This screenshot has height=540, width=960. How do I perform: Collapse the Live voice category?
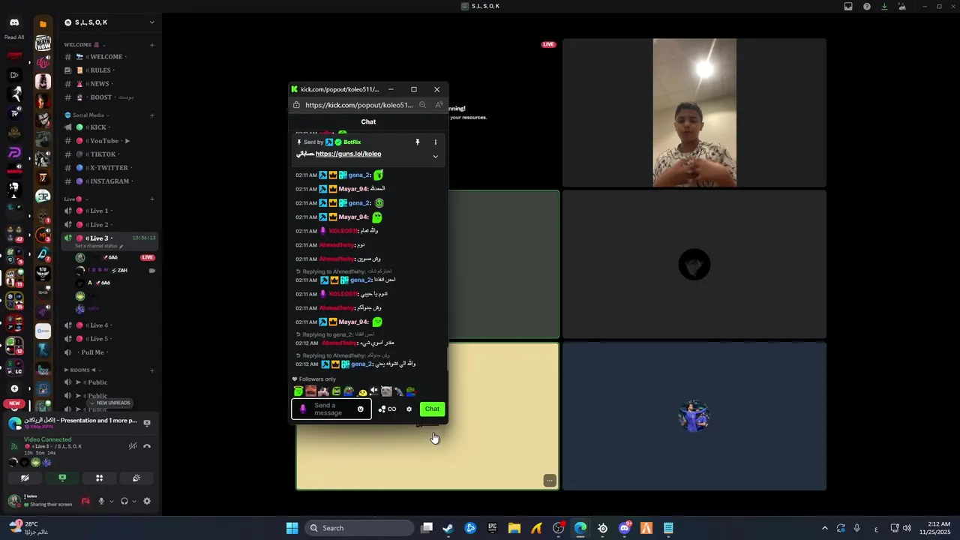pyautogui.click(x=75, y=199)
